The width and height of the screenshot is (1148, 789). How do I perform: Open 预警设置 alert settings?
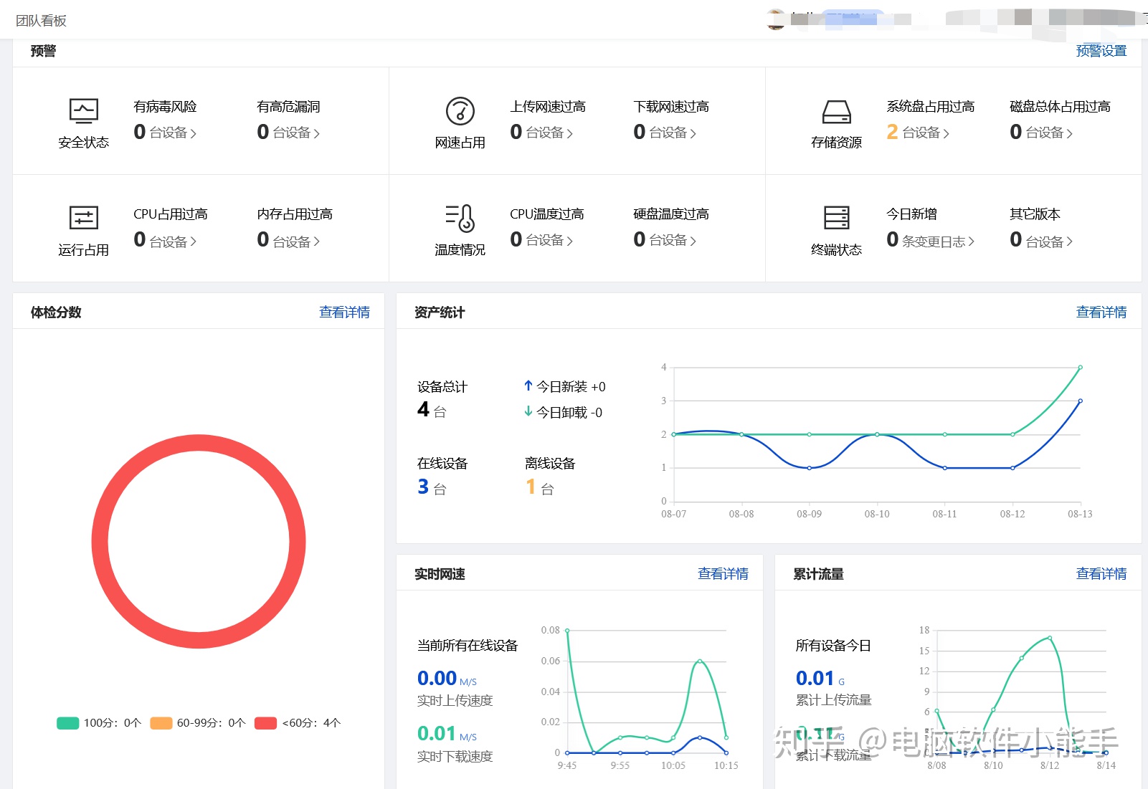coord(1100,50)
